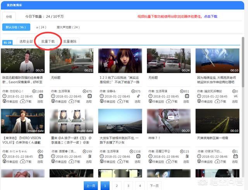Click 选取 on 陈奕迅 Eason video
Screen dimensions: 248x190
pyautogui.click(x=40, y=101)
